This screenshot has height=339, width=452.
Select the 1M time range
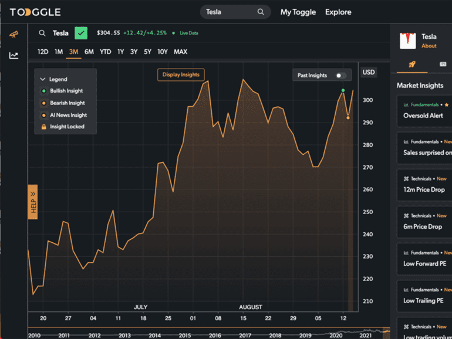coord(59,52)
